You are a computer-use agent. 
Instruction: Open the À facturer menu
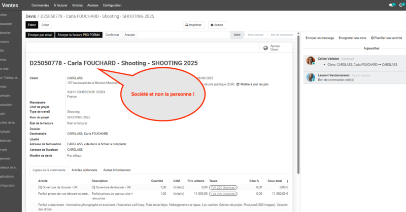coord(60,5)
